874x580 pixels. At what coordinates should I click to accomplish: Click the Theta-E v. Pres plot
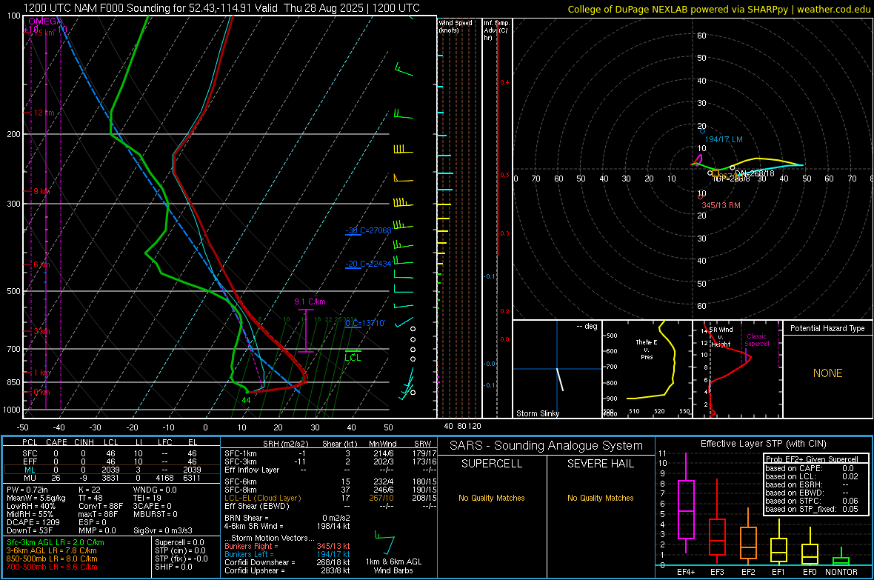click(647, 369)
